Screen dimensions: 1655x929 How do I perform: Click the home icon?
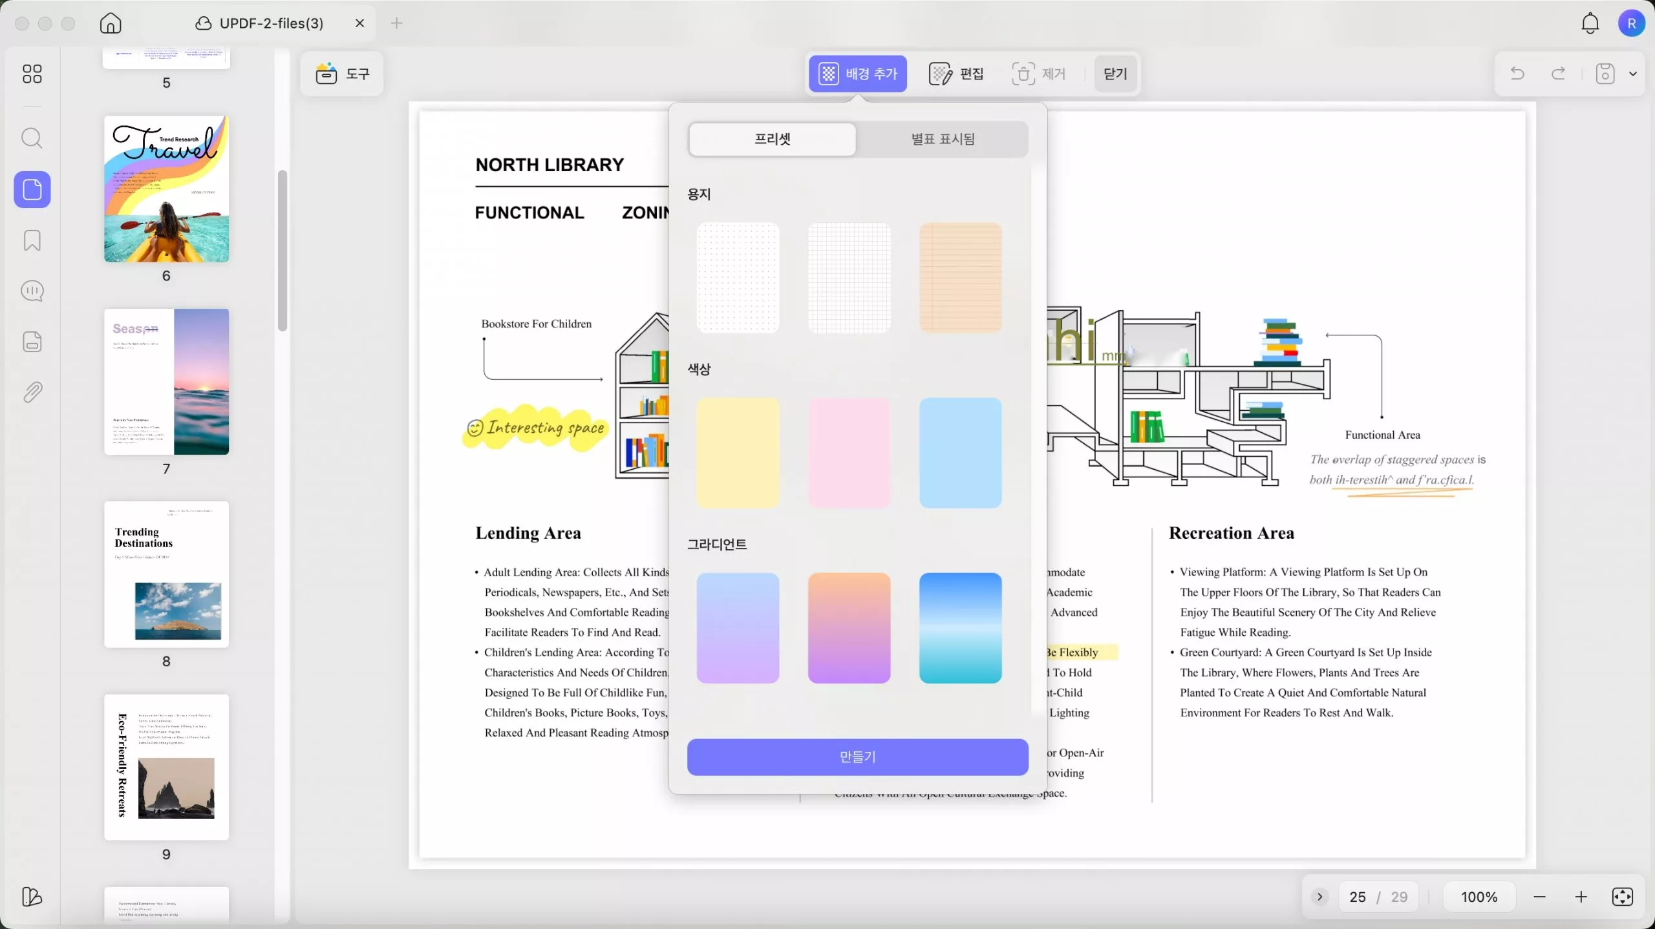(x=111, y=23)
